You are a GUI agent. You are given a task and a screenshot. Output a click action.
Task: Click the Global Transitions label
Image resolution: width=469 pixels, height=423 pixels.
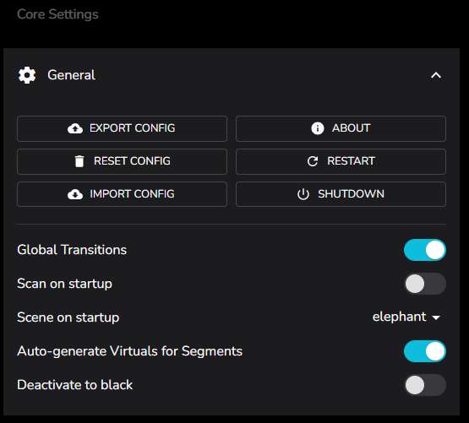[72, 250]
